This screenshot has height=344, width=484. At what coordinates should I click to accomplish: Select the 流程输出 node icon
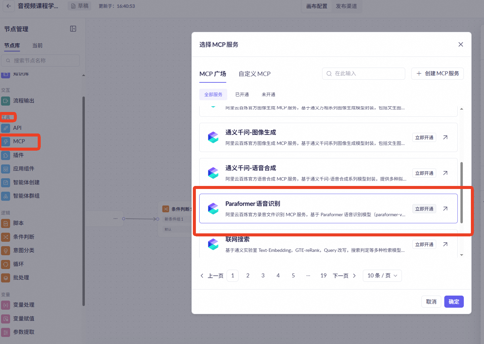(x=6, y=101)
